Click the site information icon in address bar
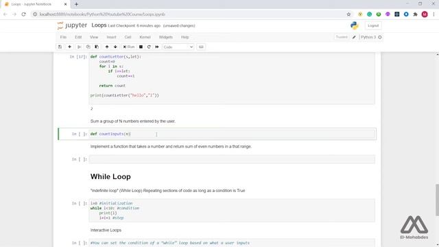The height and width of the screenshot is (247, 439). click(x=35, y=14)
